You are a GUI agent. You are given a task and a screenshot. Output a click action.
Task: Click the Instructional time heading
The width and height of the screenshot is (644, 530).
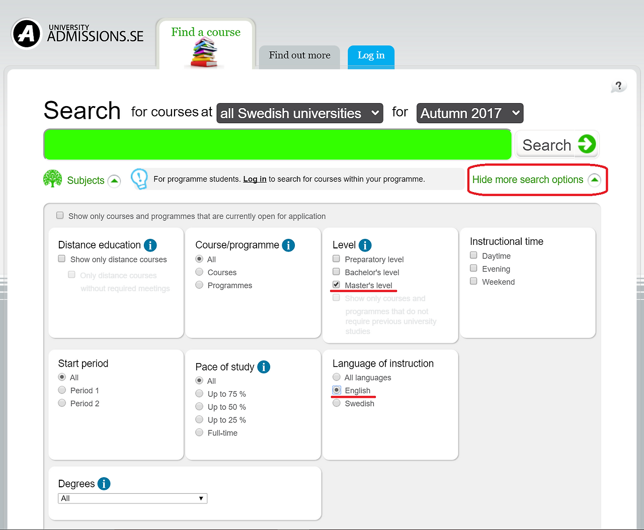507,241
